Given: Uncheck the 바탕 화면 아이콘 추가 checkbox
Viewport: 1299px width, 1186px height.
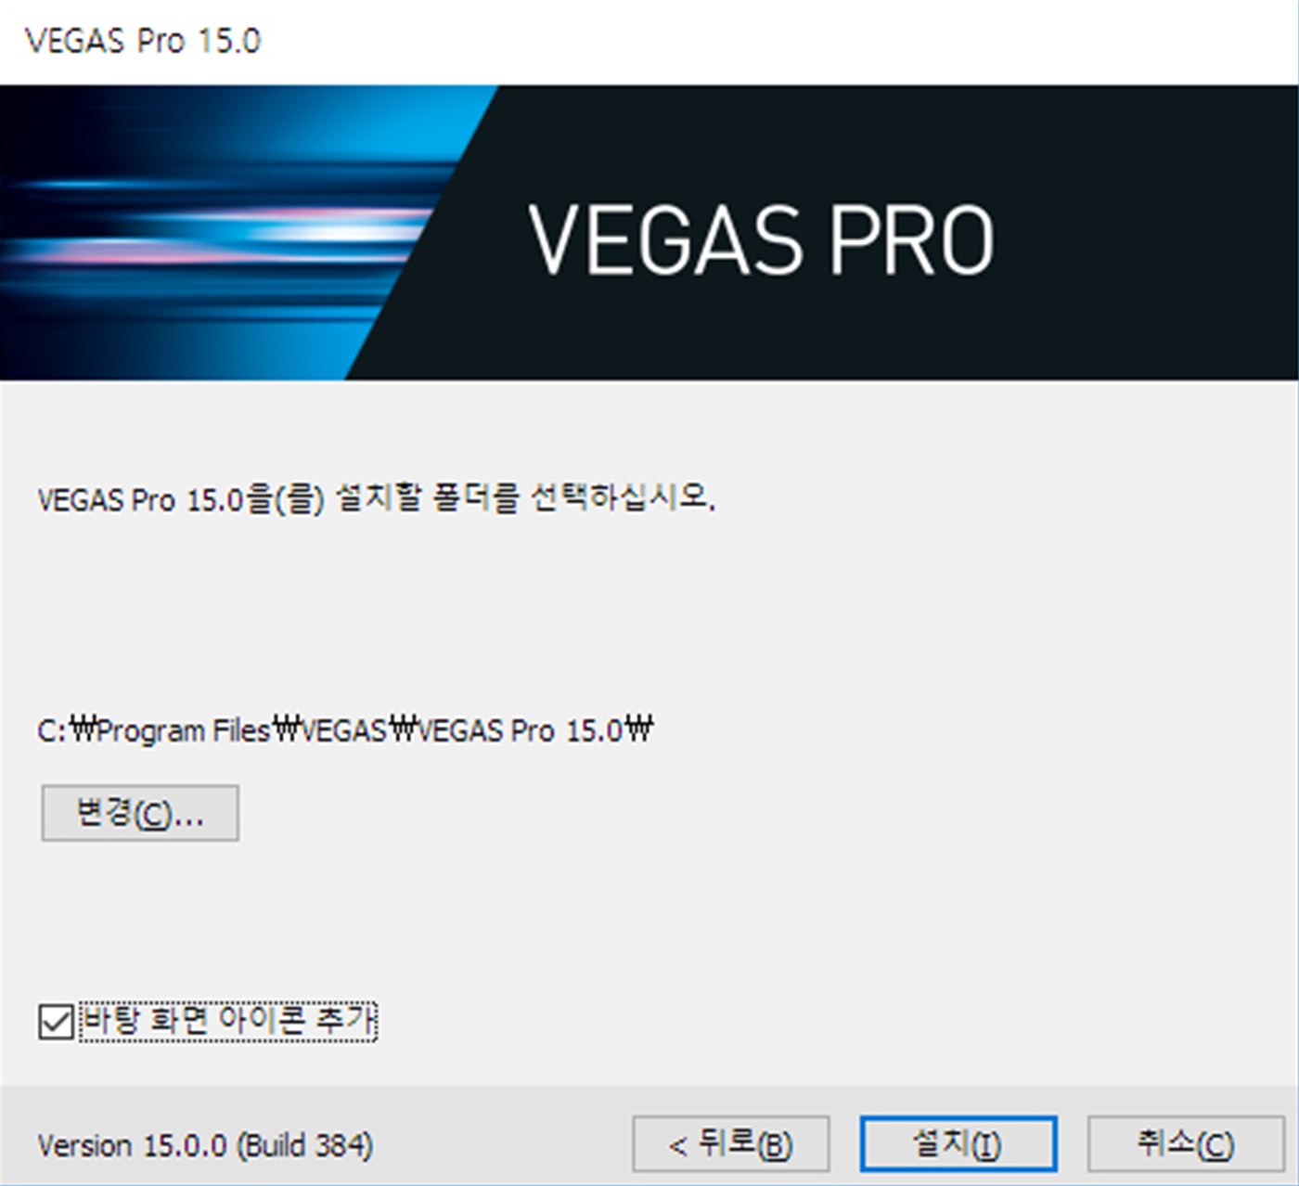Looking at the screenshot, I should 57,1022.
